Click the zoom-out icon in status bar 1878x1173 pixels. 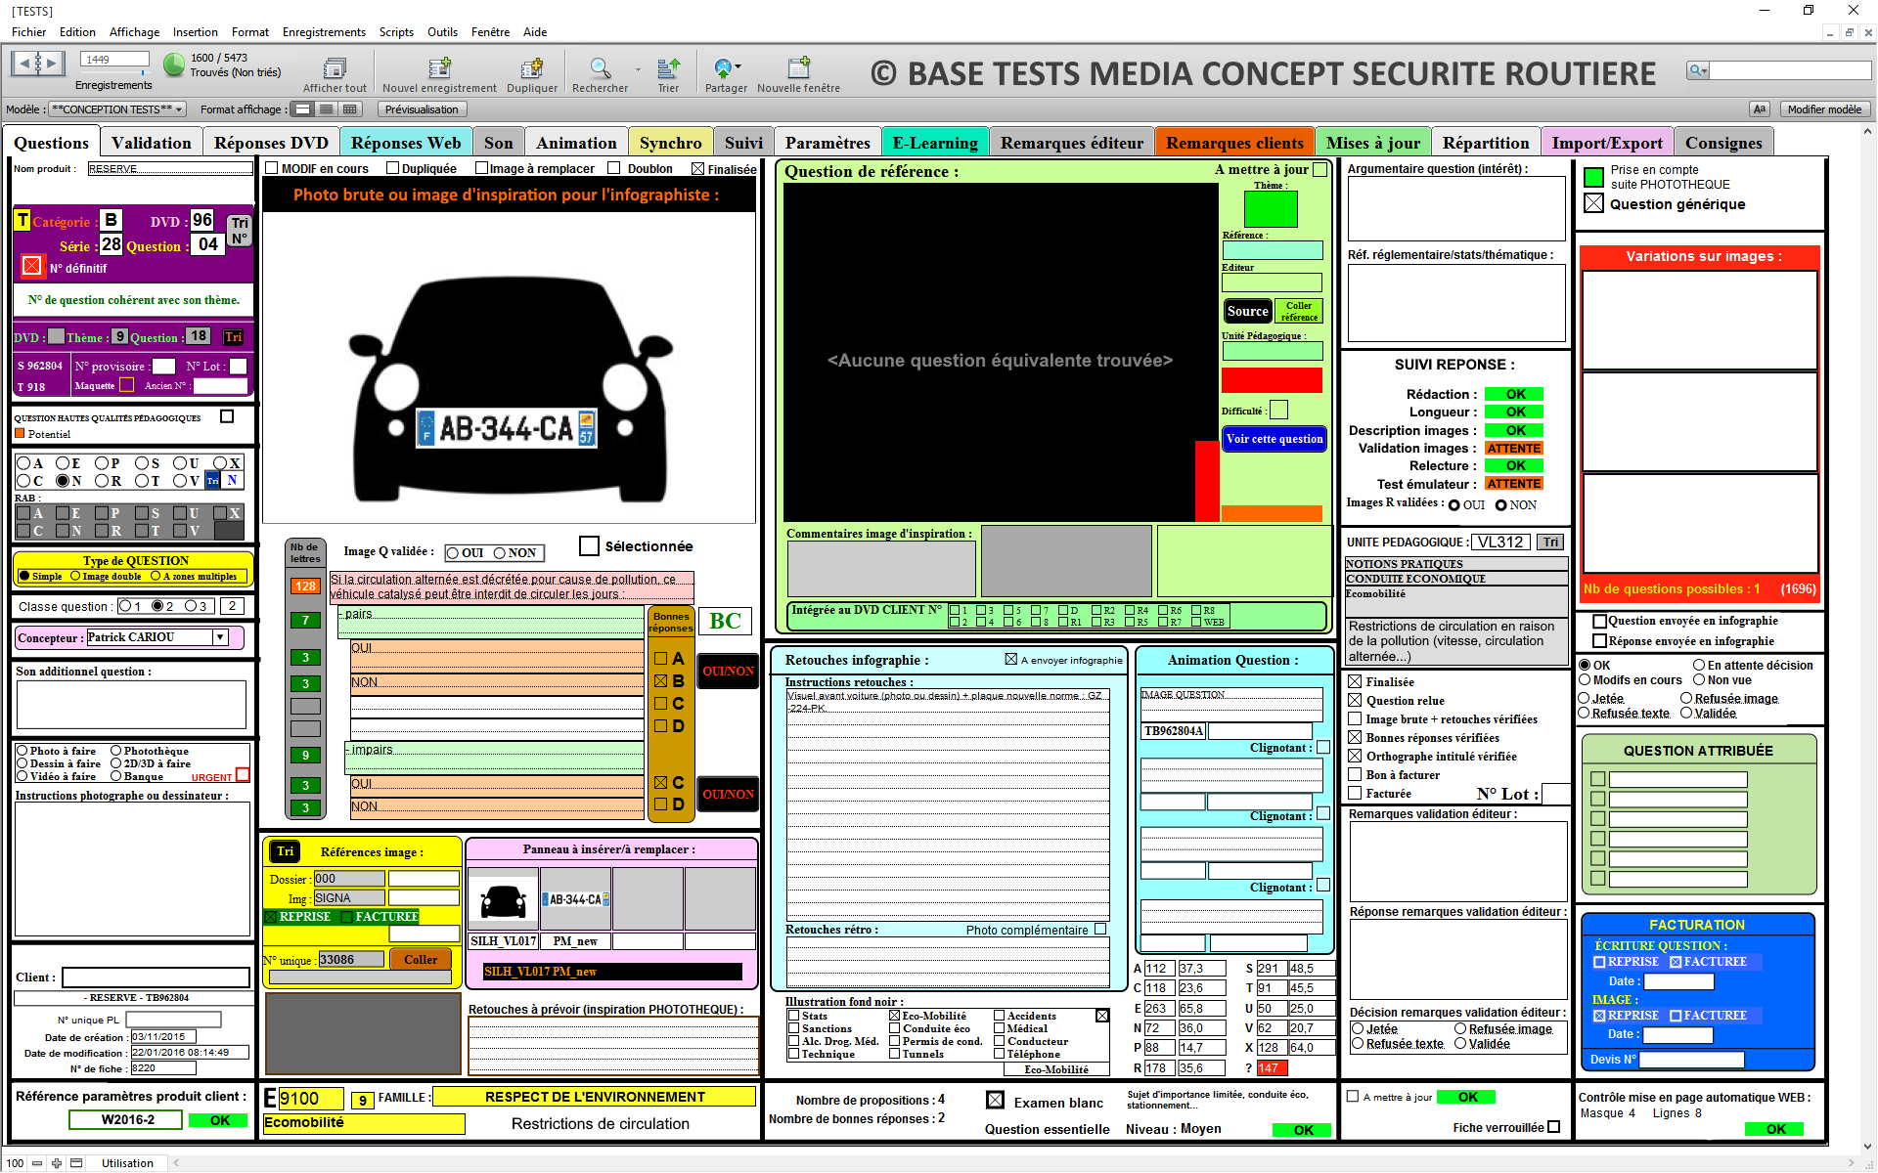tap(37, 1163)
